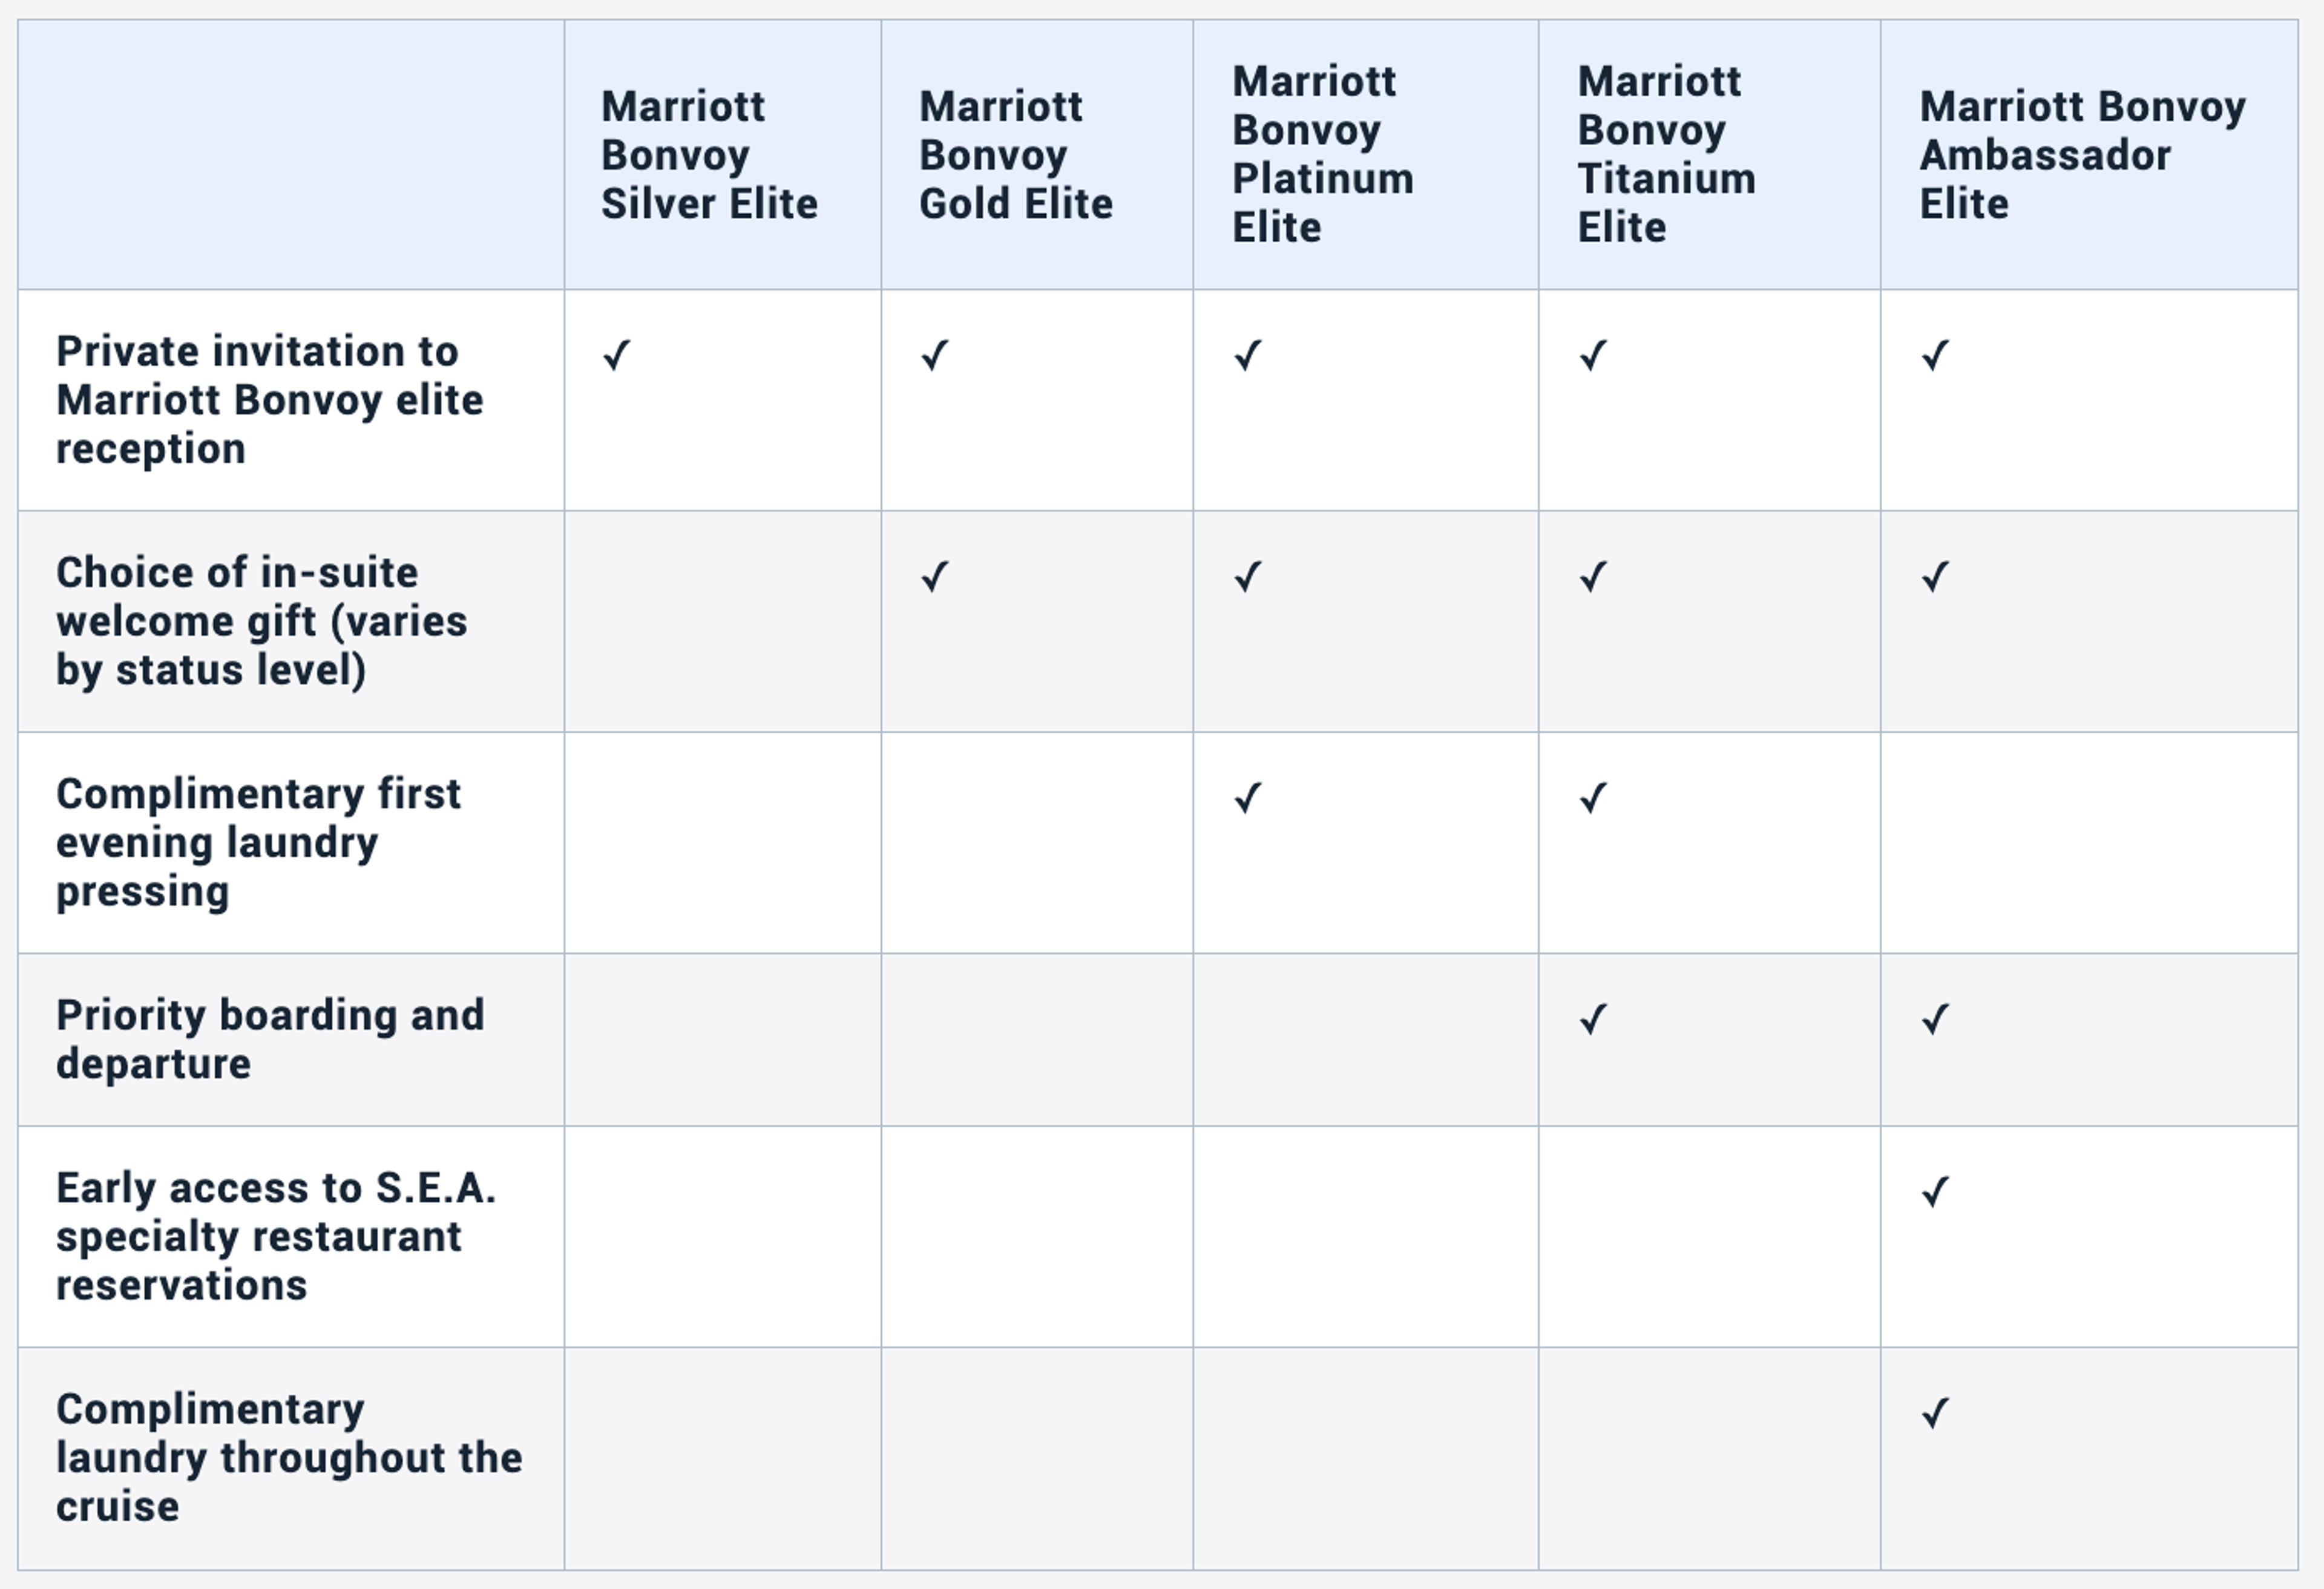Screen dimensions: 2324x1589
Task: Click Ambassador Elite checkmark for S.E.A. reservations
Action: pos(1936,1191)
